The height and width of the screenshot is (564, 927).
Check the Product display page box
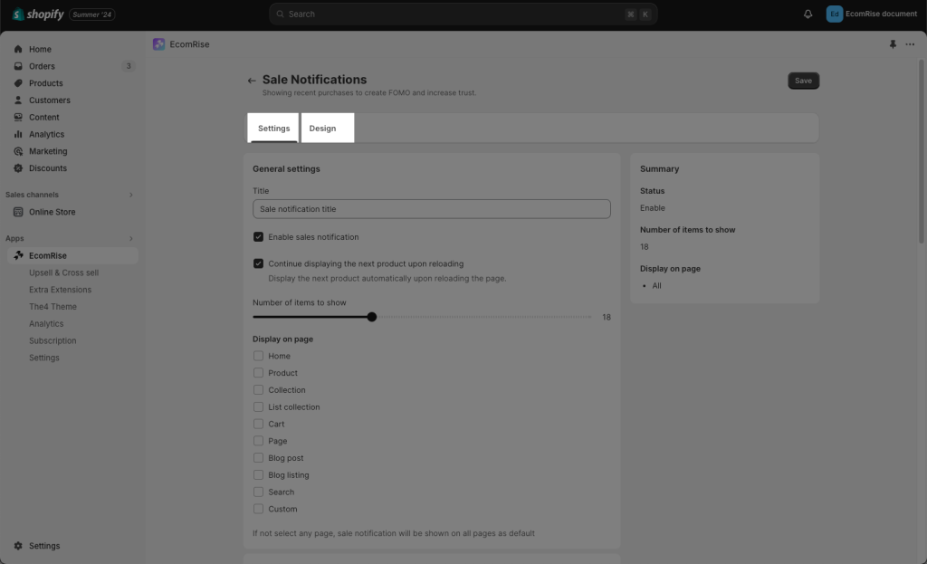click(x=258, y=373)
